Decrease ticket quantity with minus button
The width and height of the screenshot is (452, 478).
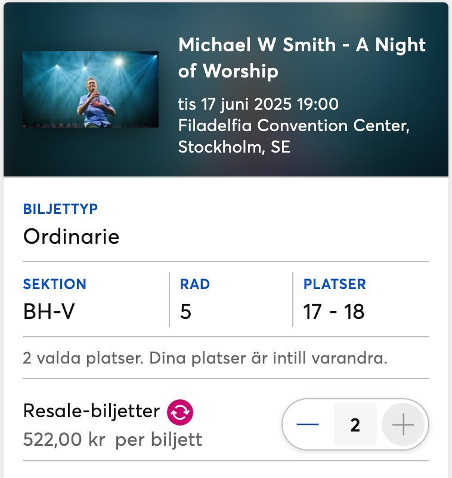(308, 424)
